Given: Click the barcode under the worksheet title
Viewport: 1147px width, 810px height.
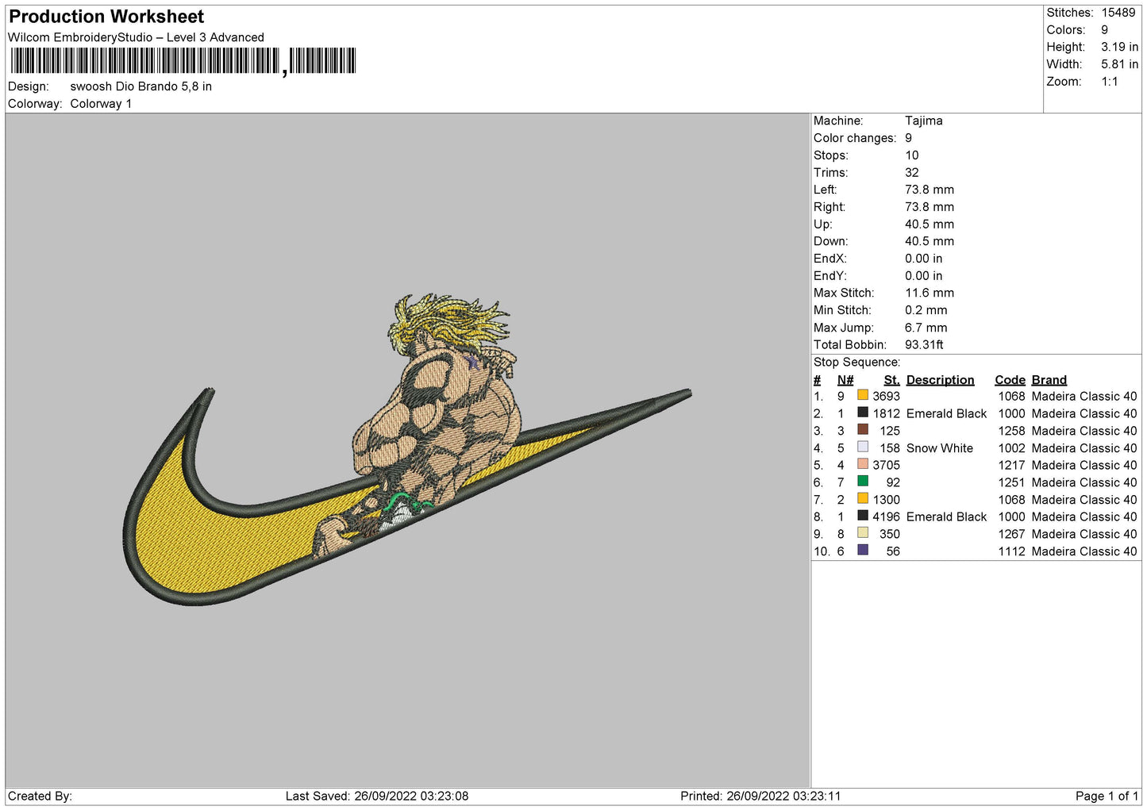Looking at the screenshot, I should pyautogui.click(x=183, y=61).
